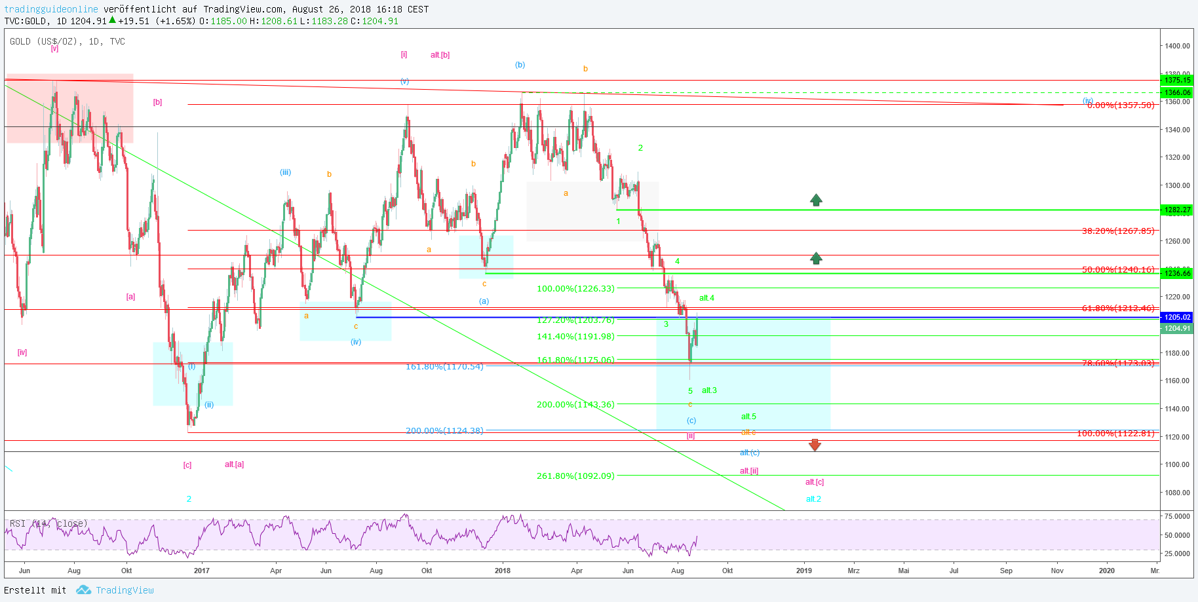Viewport: 1198px width, 602px height.
Task: Click the 2019 year mark on time axis
Action: click(x=804, y=571)
